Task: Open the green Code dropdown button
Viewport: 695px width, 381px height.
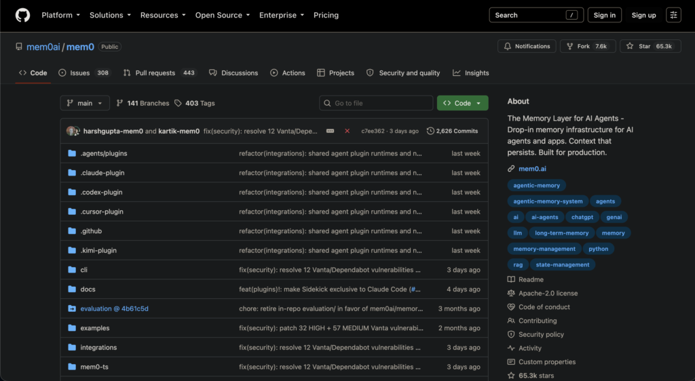Action: pyautogui.click(x=462, y=103)
